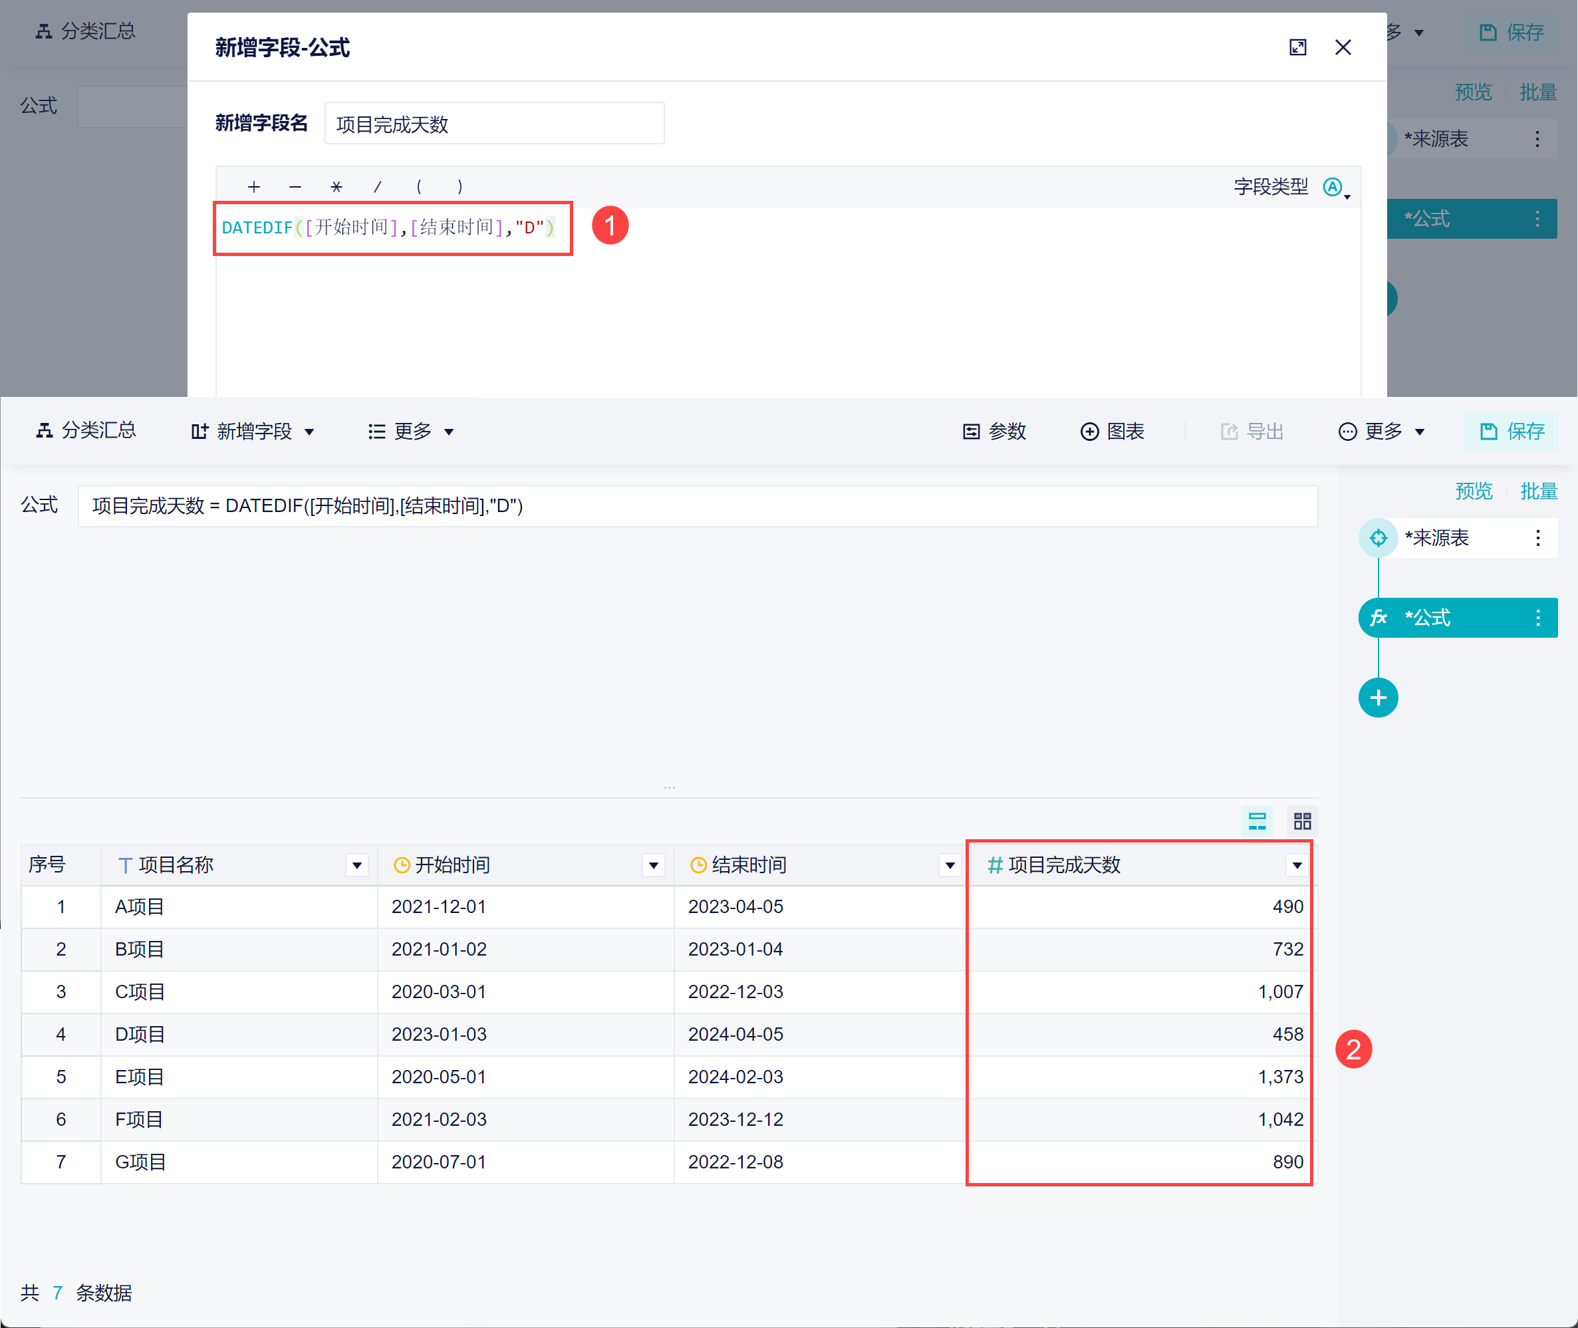Insert the multiply operator into formula
Screen dimensions: 1578x1328
[336, 187]
